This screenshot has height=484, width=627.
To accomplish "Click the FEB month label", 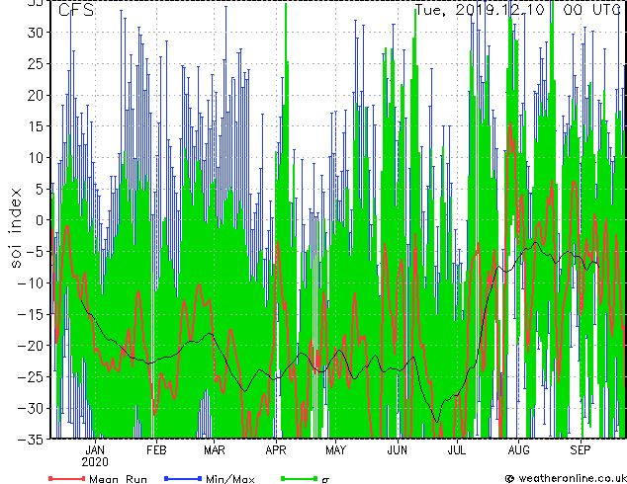I will (156, 450).
